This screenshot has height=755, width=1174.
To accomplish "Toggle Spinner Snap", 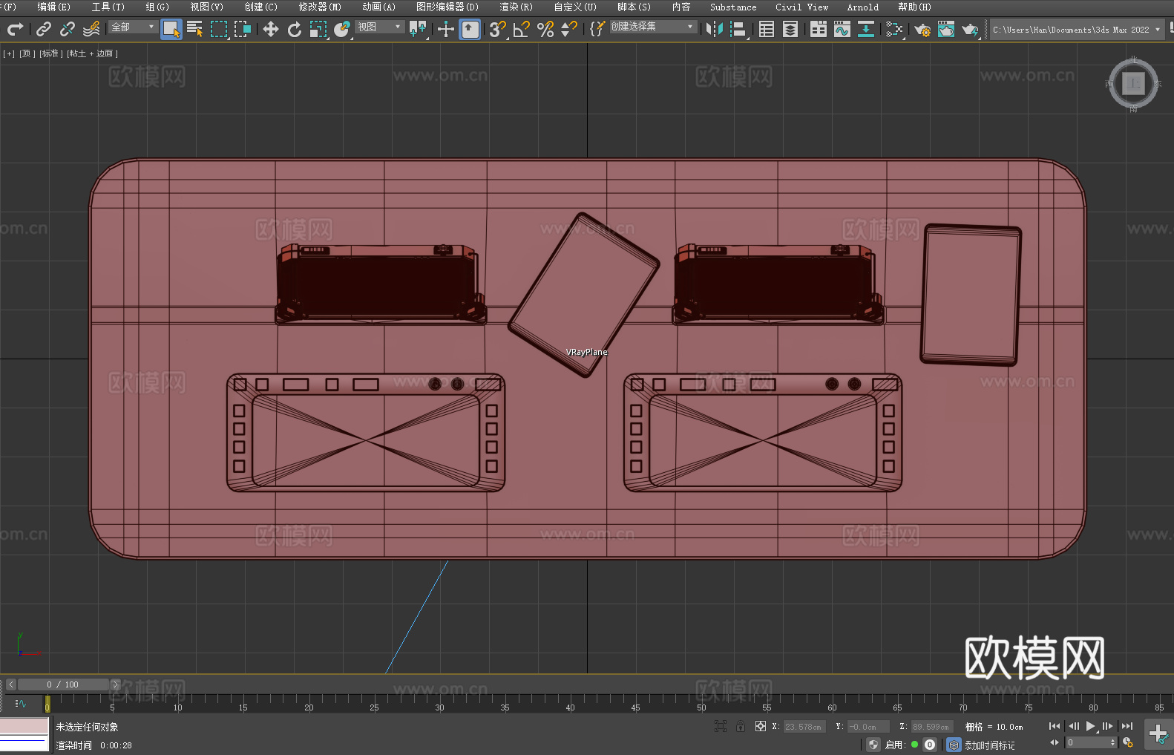I will pyautogui.click(x=569, y=29).
